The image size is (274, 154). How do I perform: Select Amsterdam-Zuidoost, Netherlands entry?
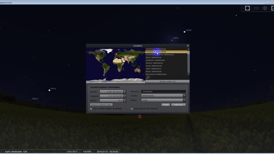click(x=160, y=55)
